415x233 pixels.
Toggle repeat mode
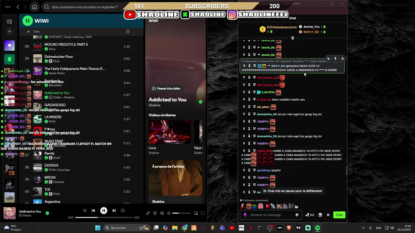point(123,211)
